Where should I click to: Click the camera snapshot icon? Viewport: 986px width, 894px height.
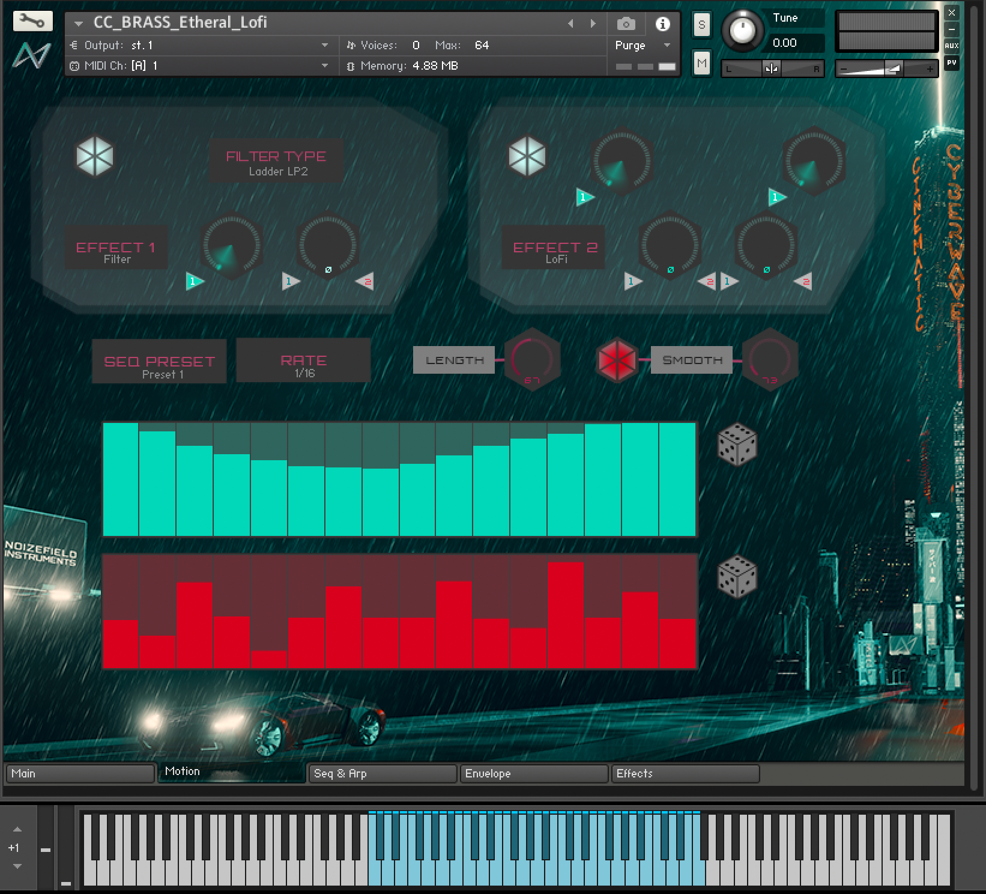coord(626,24)
